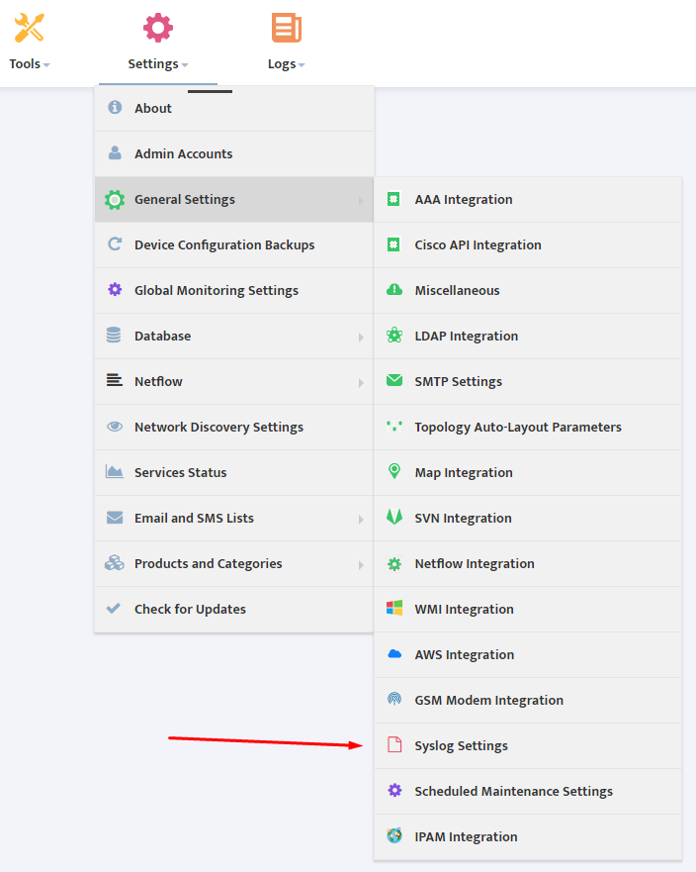Click the Scheduled Maintenance purple gear icon
The width and height of the screenshot is (696, 872).
394,790
